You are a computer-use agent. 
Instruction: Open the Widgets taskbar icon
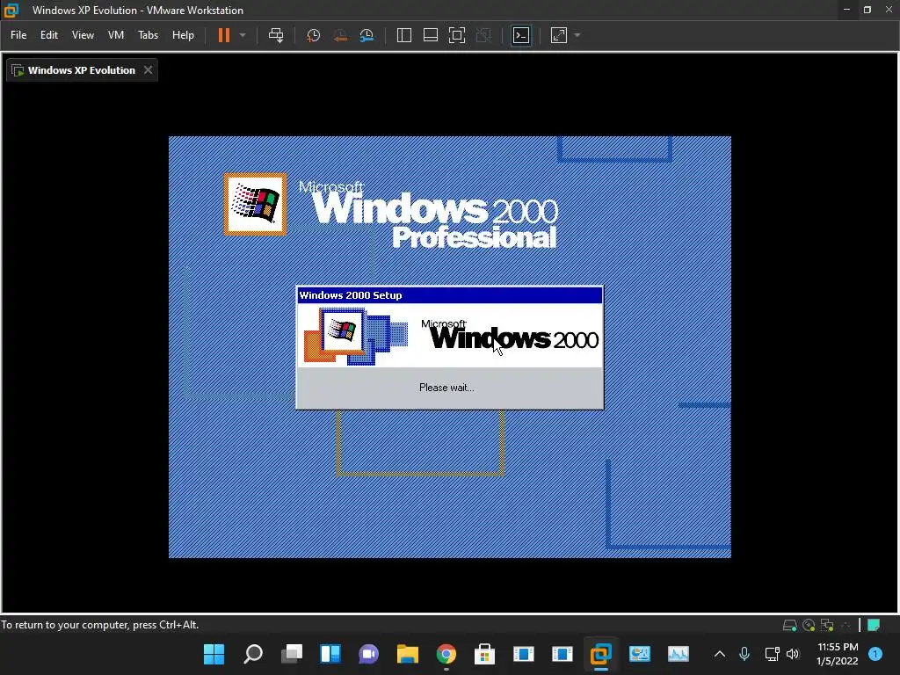[x=330, y=654]
